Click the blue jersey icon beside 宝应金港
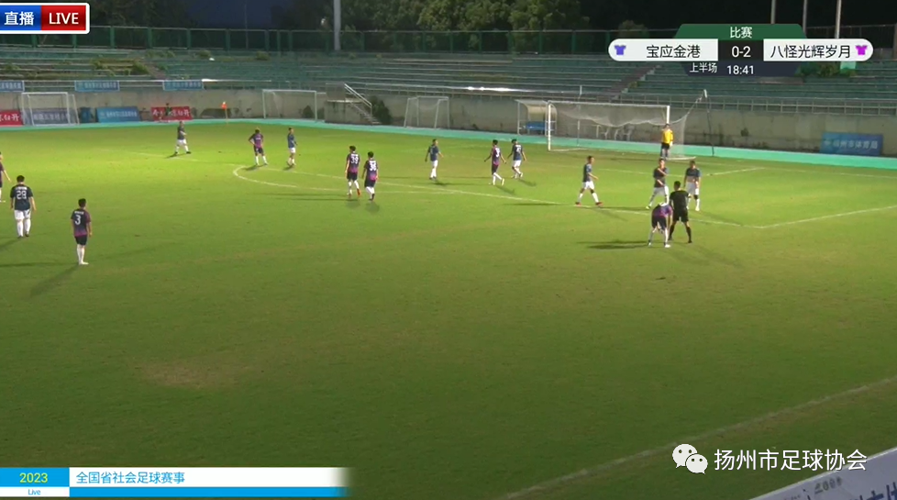The height and width of the screenshot is (500, 897). click(619, 50)
